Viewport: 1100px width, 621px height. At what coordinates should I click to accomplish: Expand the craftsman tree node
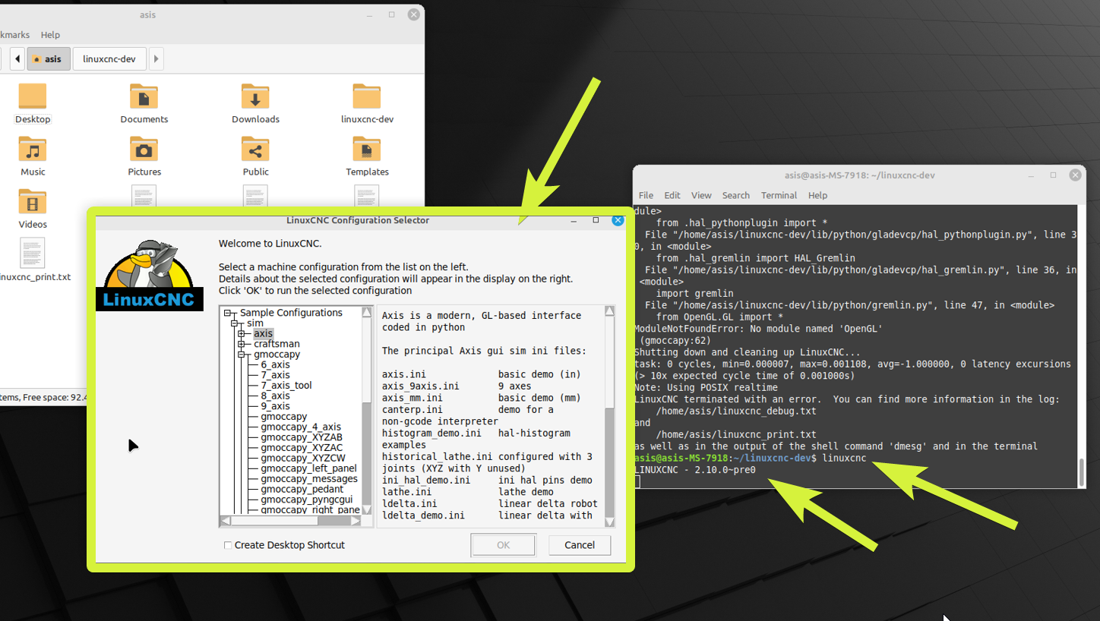pyautogui.click(x=242, y=344)
